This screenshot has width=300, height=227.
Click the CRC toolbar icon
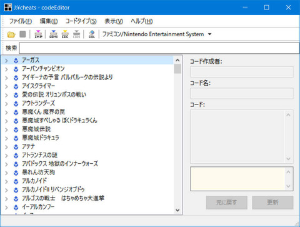click(65, 34)
